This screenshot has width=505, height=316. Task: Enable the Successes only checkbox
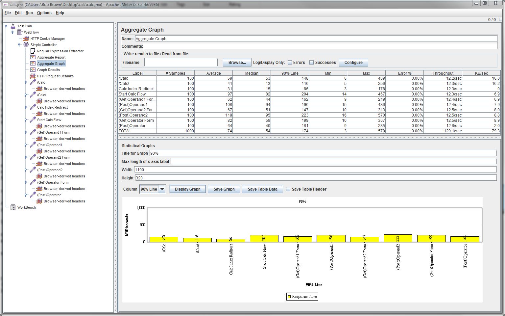pos(311,63)
